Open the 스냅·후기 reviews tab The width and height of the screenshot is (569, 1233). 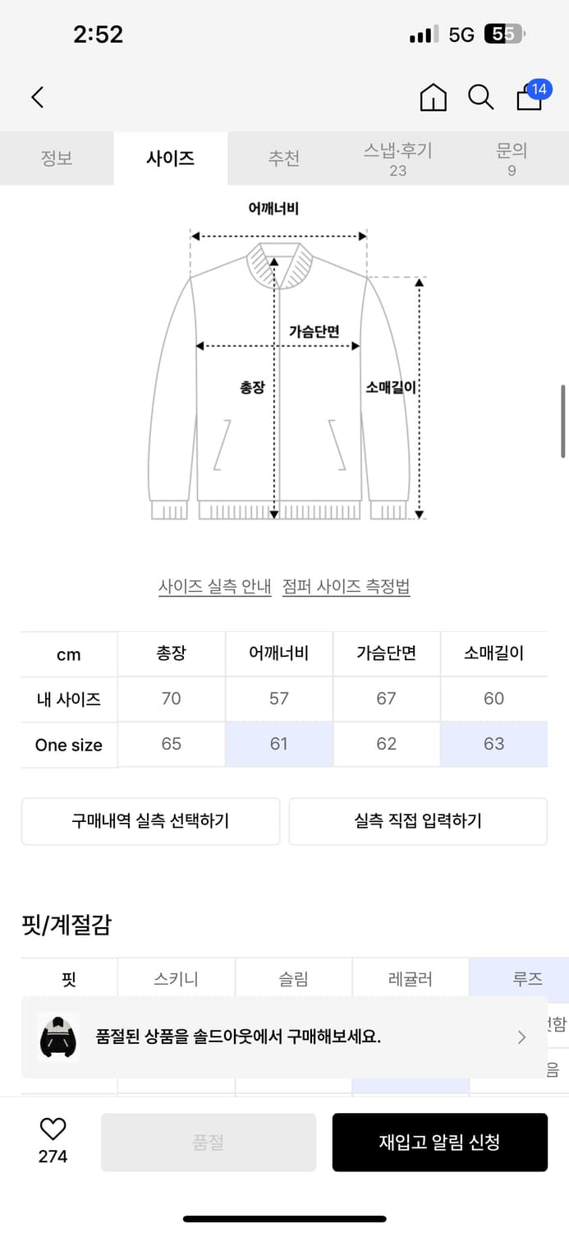click(x=397, y=158)
